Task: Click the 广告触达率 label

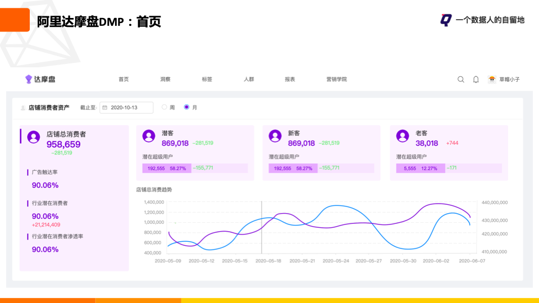Action: click(45, 172)
